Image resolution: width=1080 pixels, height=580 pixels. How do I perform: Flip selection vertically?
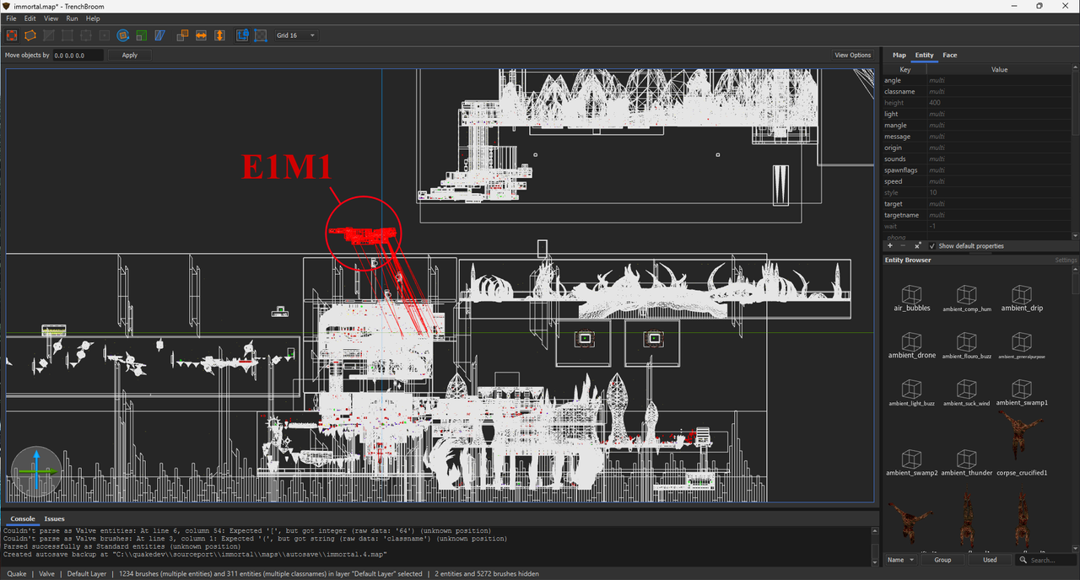point(219,35)
